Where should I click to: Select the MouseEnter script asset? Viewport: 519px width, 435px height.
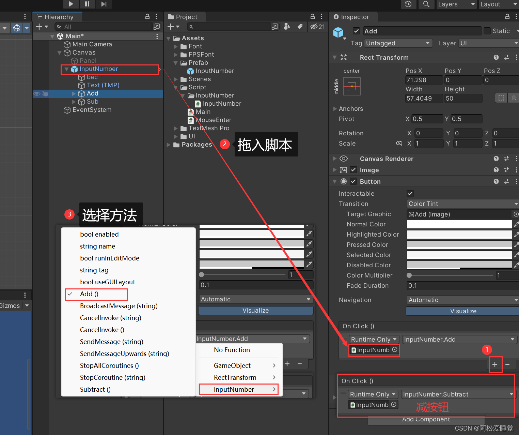coord(213,120)
